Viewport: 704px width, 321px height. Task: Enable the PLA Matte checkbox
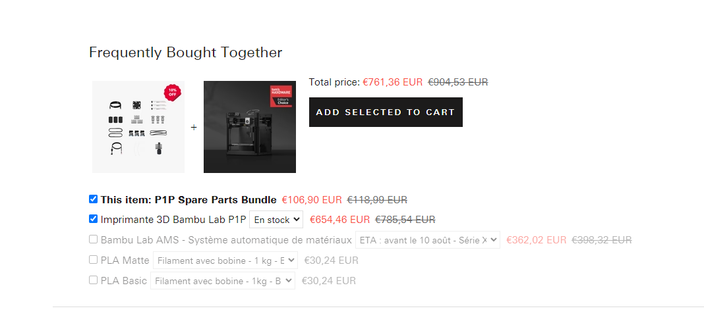click(x=93, y=260)
